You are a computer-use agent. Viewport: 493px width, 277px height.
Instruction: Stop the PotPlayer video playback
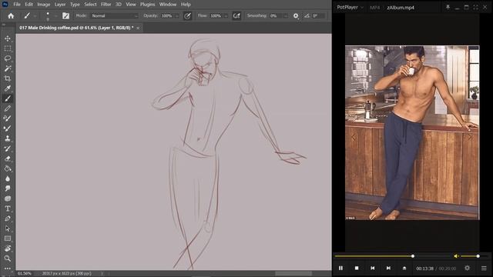pyautogui.click(x=357, y=269)
